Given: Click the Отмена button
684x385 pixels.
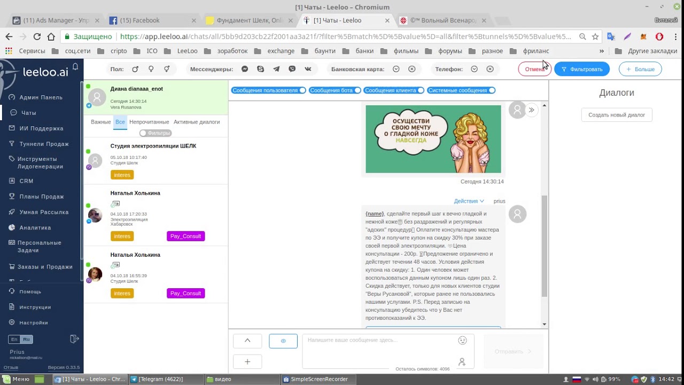Looking at the screenshot, I should [x=534, y=69].
